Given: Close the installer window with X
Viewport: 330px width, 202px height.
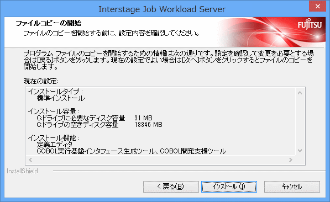Looking at the screenshot, I should [318, 6].
